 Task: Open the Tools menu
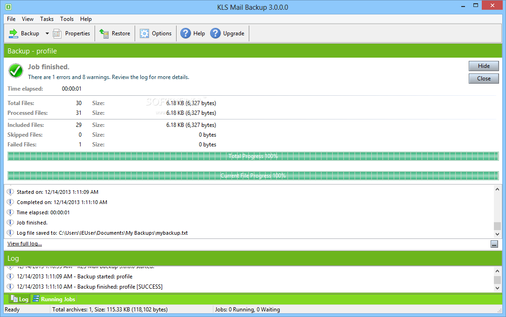67,19
